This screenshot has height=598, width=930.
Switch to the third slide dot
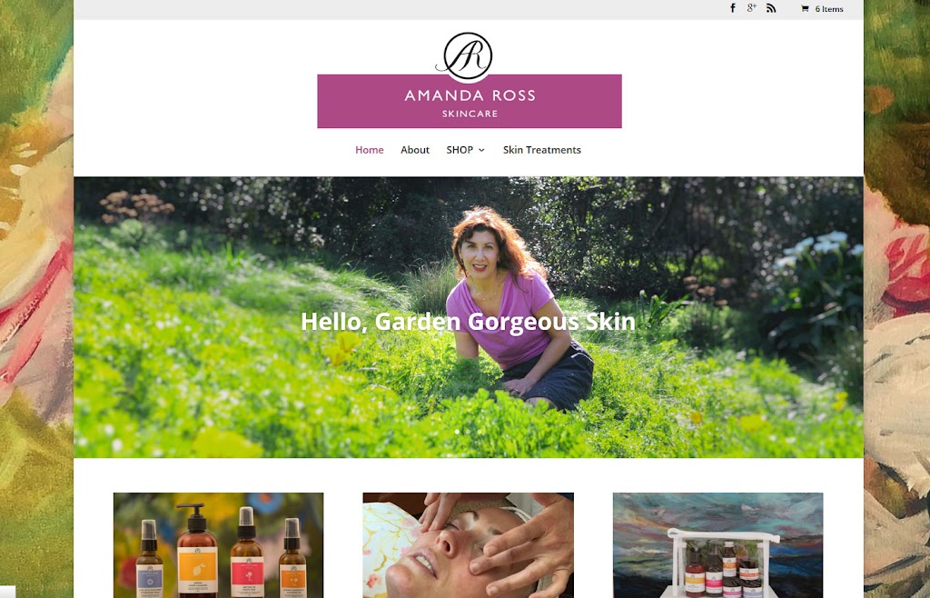click(480, 432)
